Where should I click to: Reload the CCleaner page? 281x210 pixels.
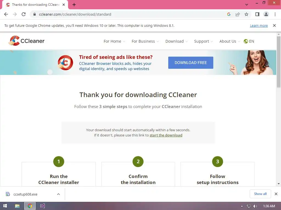tap(24, 14)
